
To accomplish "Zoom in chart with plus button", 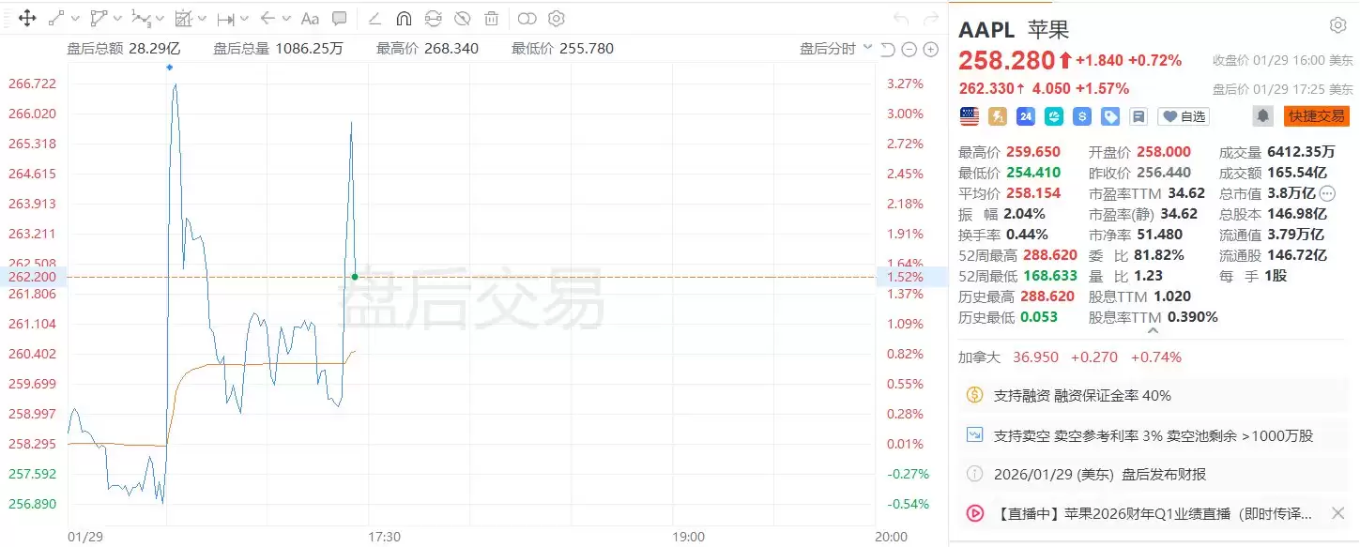I will [930, 49].
